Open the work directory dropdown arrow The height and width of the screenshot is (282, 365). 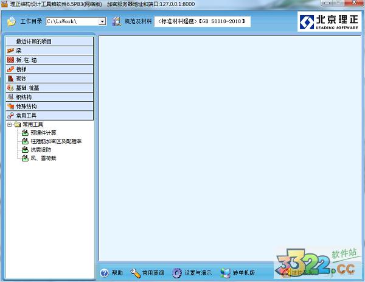102,21
